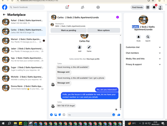Open more actions plus icon
167x126 pixels.
pyautogui.click(x=51, y=115)
